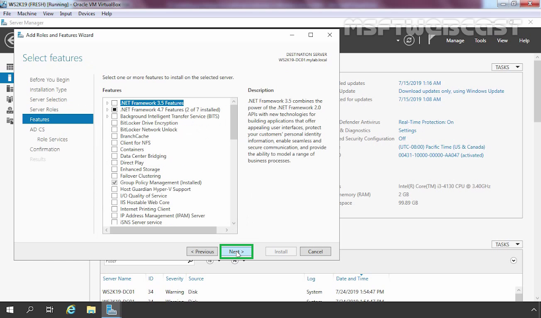Image resolution: width=541 pixels, height=318 pixels.
Task: Select the Local Server sidebar icon
Action: pyautogui.click(x=10, y=78)
